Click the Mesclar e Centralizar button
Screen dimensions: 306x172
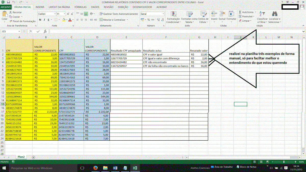pos(112,20)
